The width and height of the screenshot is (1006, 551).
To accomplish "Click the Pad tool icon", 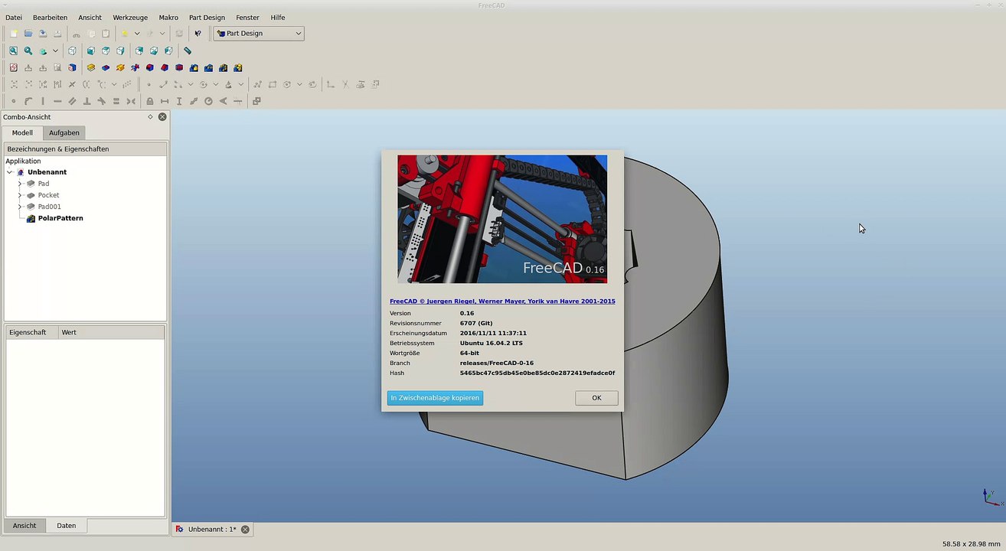I will (90, 67).
